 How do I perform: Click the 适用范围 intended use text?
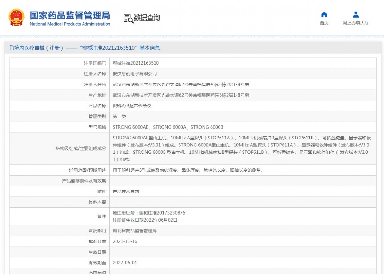[188, 170]
